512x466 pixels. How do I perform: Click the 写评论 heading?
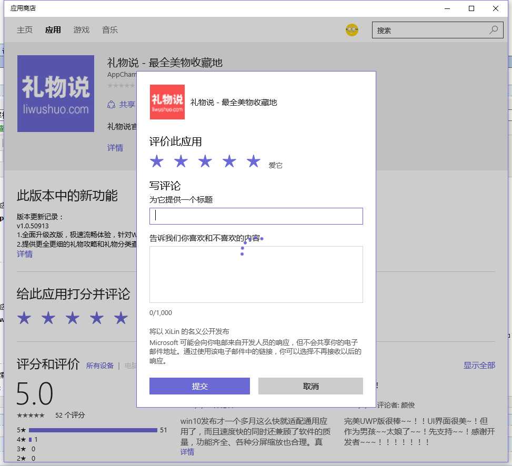click(x=165, y=186)
